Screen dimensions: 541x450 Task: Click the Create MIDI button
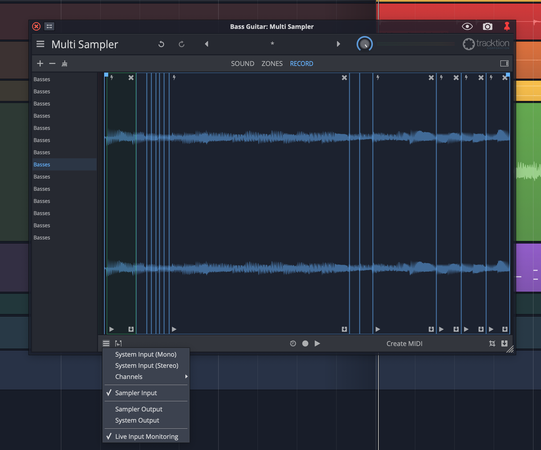tap(404, 343)
